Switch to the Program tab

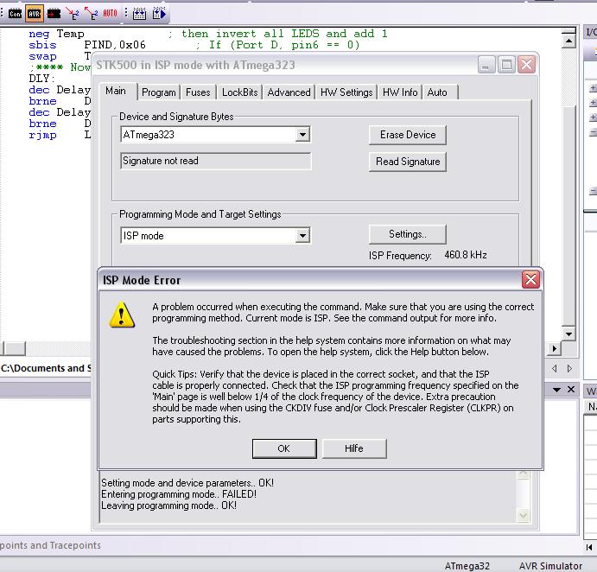pos(159,92)
